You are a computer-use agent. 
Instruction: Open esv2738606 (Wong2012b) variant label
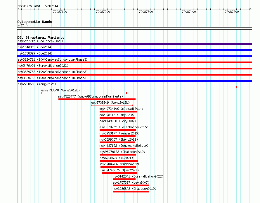coord(37,84)
